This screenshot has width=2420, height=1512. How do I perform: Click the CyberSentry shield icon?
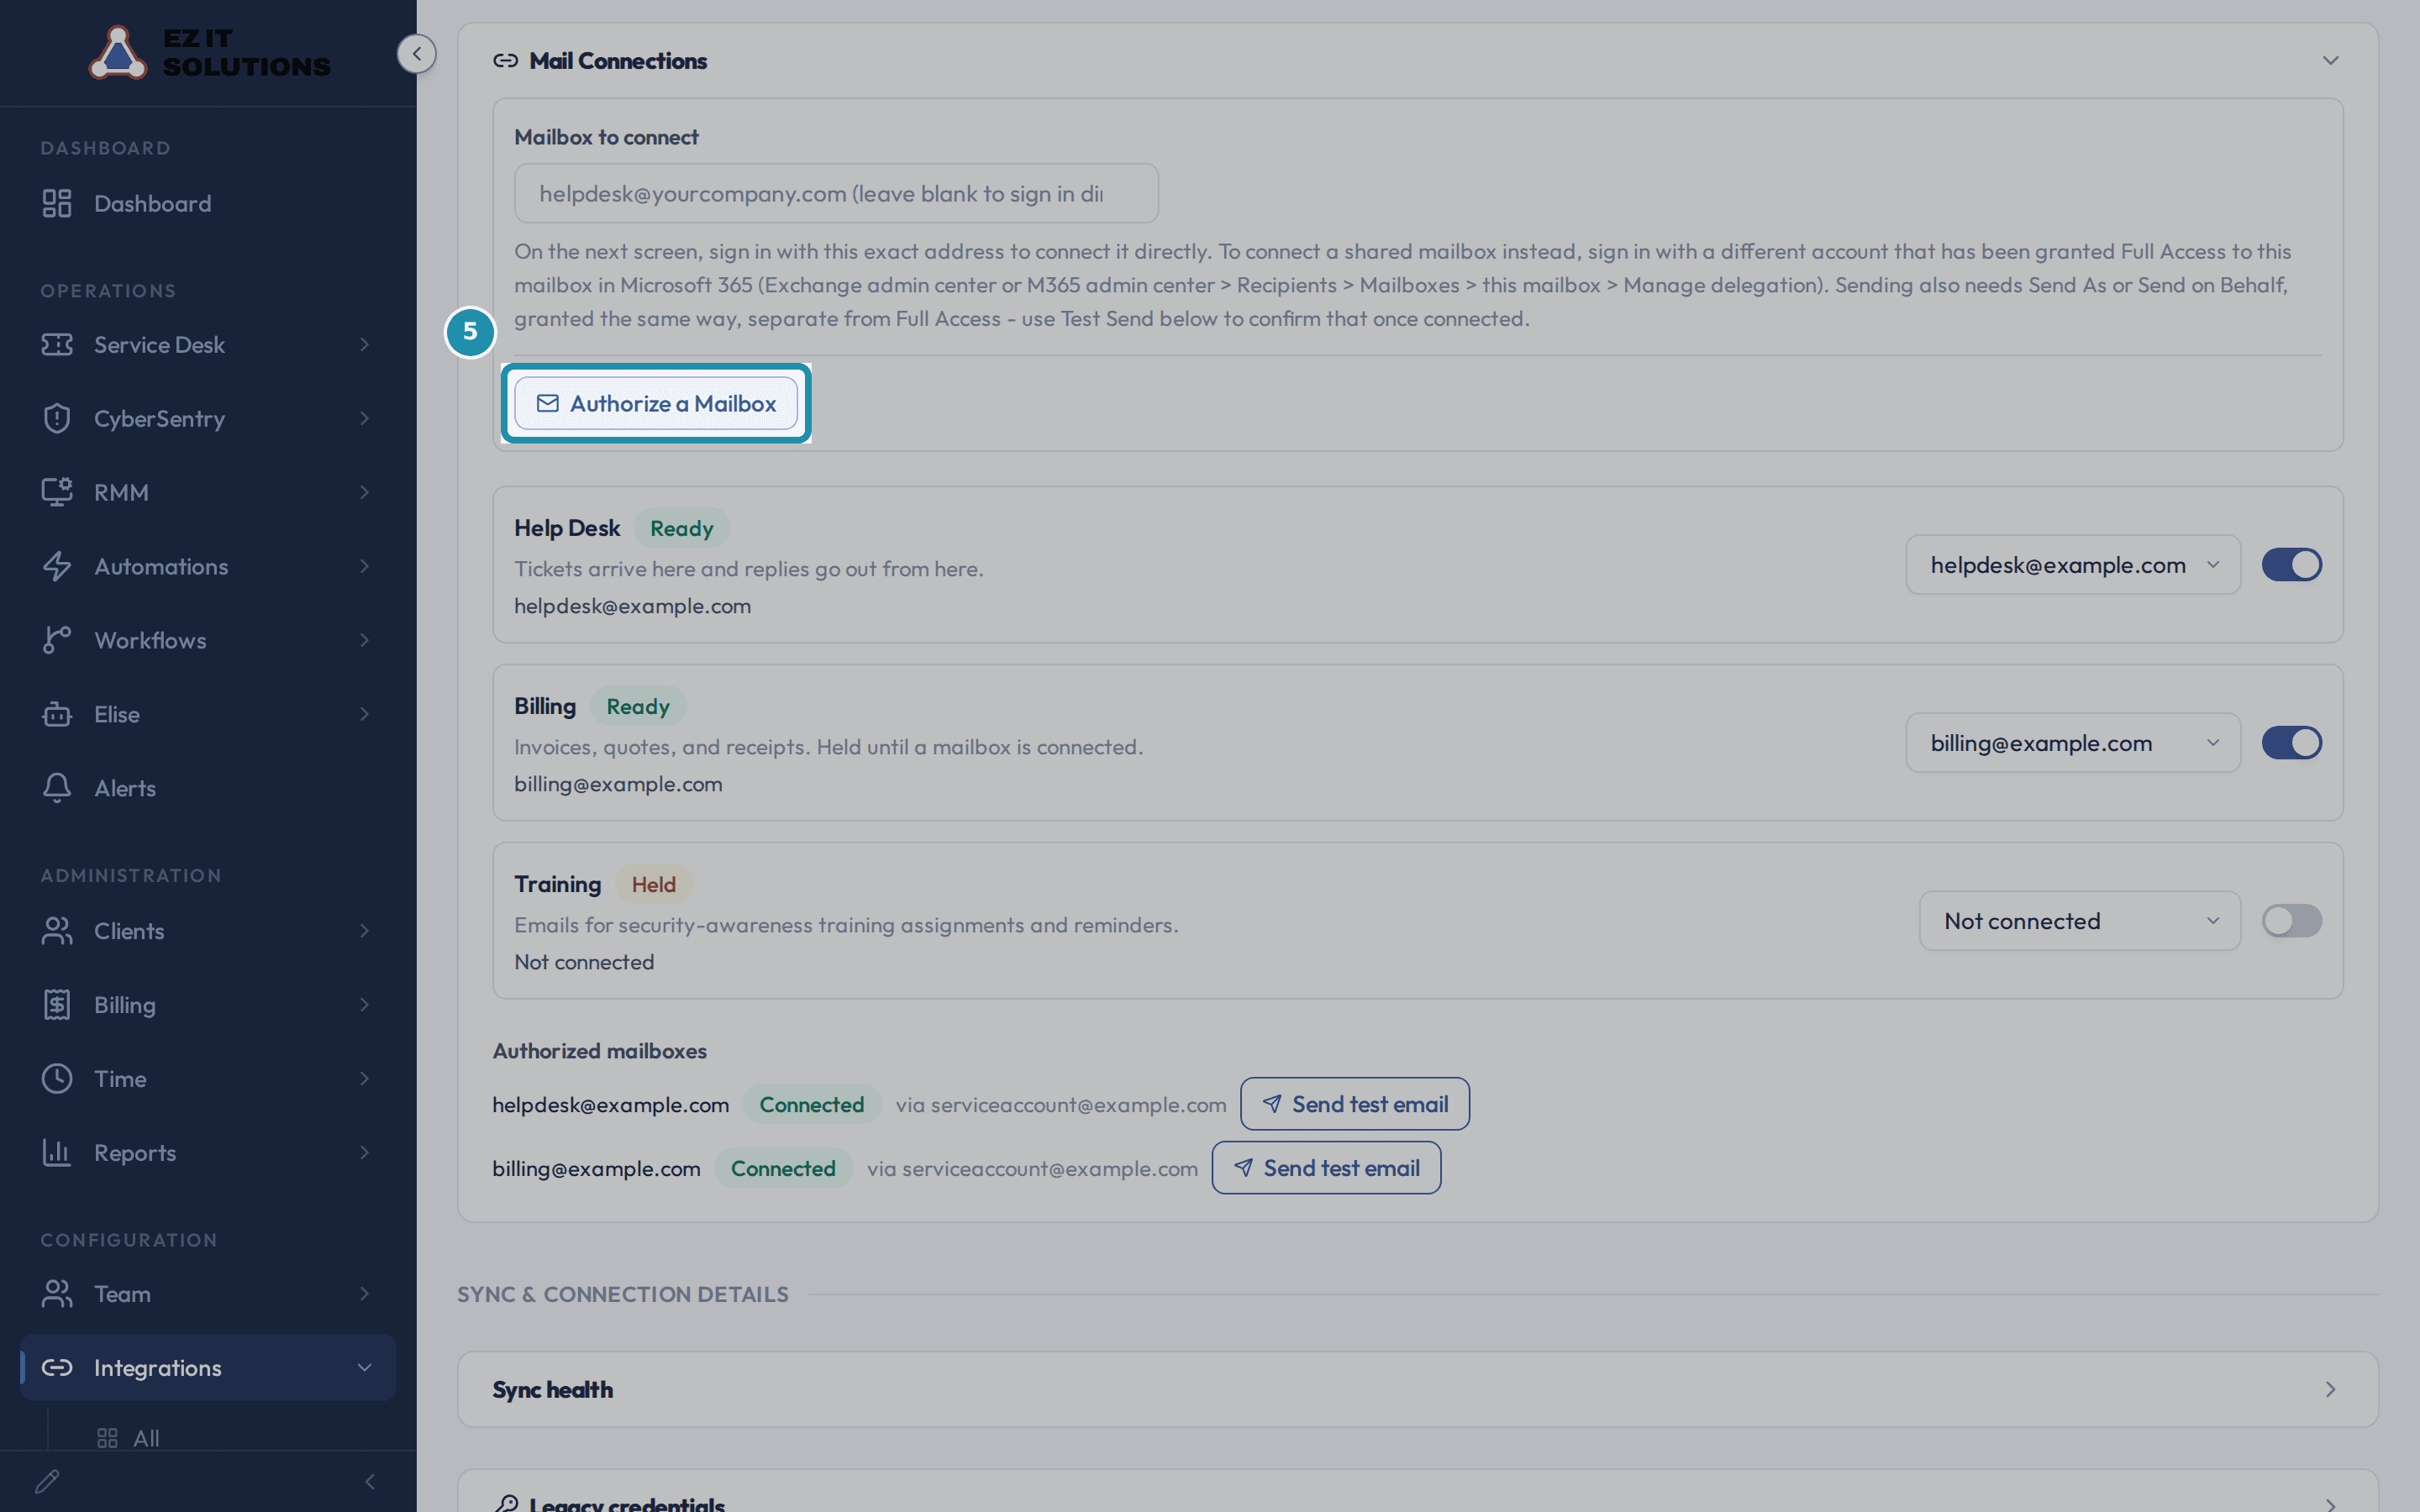(57, 418)
